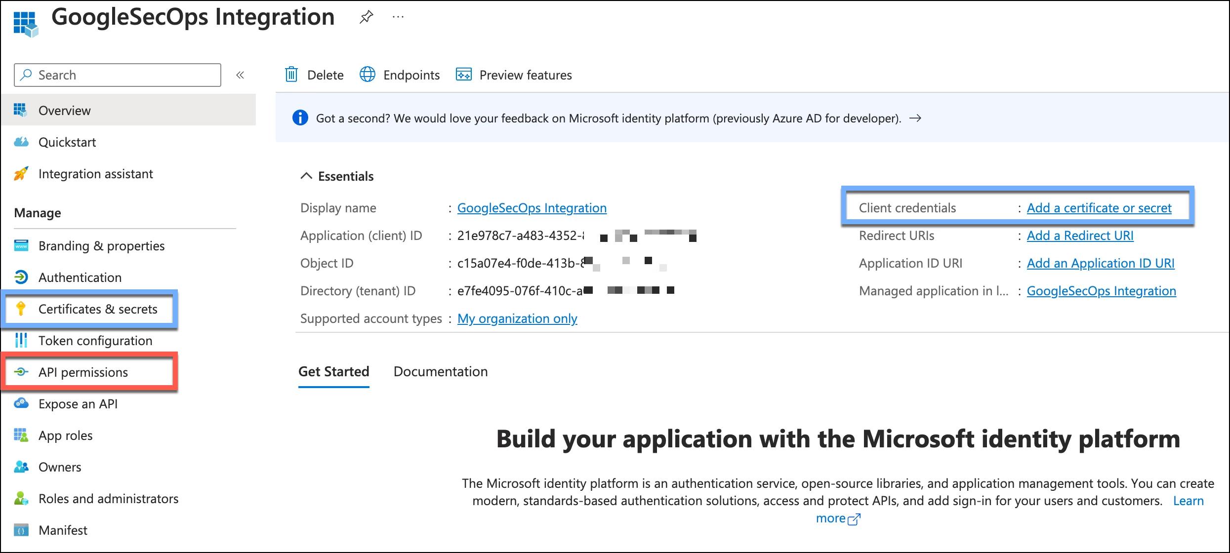This screenshot has width=1230, height=553.
Task: Click the search magnifier icon
Action: pyautogui.click(x=26, y=75)
